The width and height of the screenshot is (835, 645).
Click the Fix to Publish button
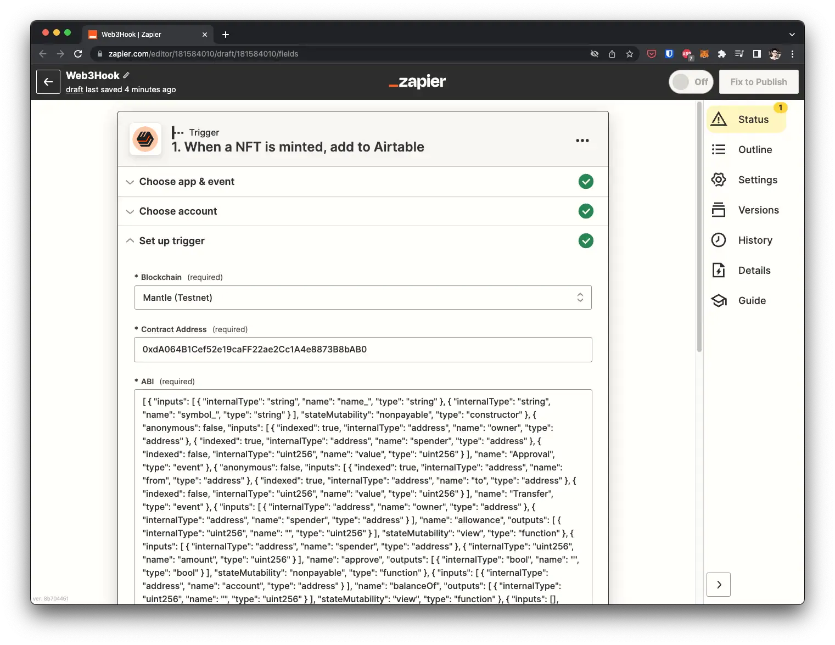click(x=759, y=82)
